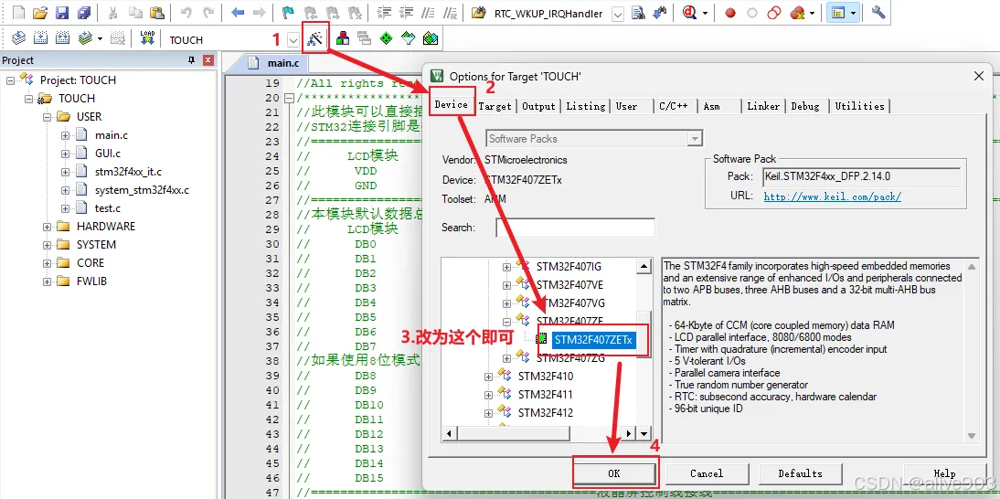The height and width of the screenshot is (499, 1000).
Task: Click the device tree vertical scrollbar down arrow
Action: tap(644, 433)
